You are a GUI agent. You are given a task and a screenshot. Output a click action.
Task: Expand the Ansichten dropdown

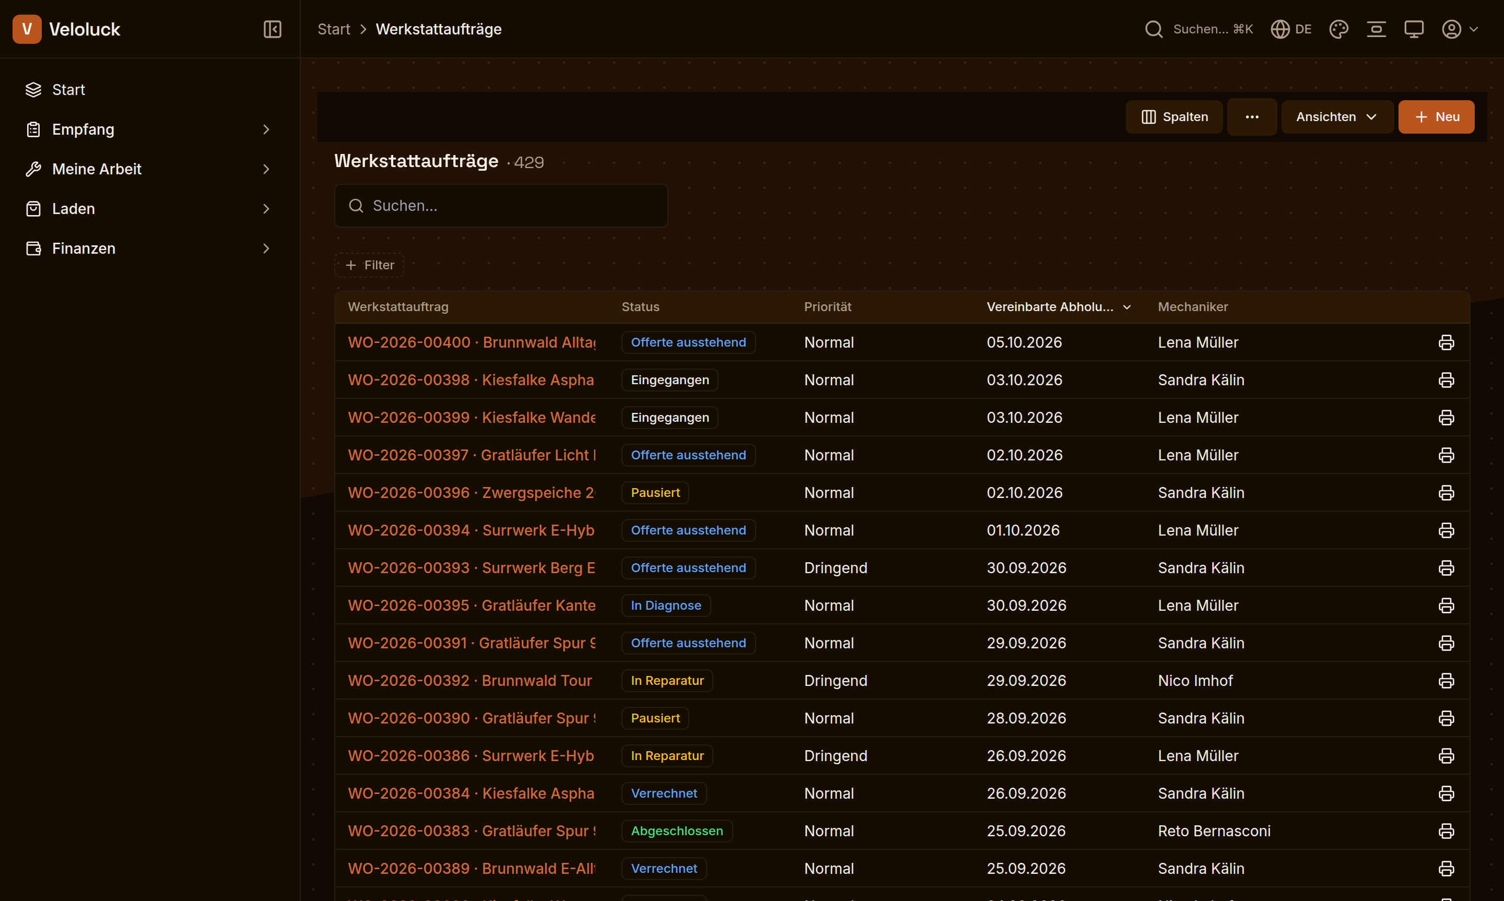1336,116
